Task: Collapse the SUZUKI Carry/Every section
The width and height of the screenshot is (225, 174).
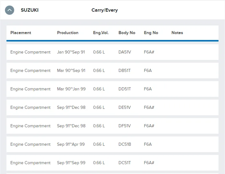Action: [x=10, y=10]
